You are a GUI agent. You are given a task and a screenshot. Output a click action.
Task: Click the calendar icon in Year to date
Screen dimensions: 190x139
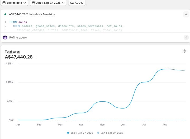point(4,3)
